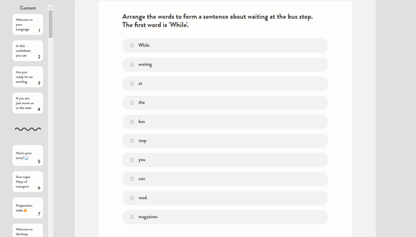Click the Content sidebar scroll up arrow
The height and width of the screenshot is (237, 416).
(50, 8)
